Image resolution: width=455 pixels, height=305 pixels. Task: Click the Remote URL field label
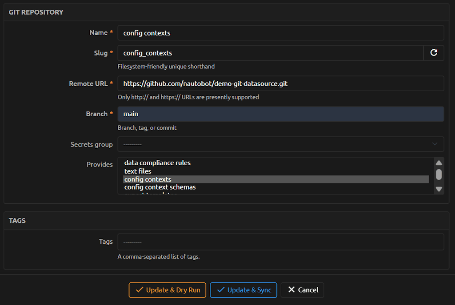click(88, 83)
